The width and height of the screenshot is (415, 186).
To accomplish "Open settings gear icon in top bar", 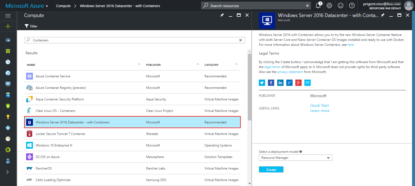I will pyautogui.click(x=329, y=5).
